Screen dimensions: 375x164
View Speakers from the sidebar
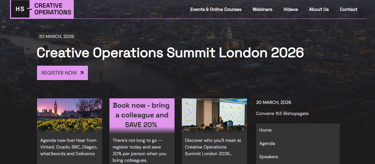tap(269, 157)
